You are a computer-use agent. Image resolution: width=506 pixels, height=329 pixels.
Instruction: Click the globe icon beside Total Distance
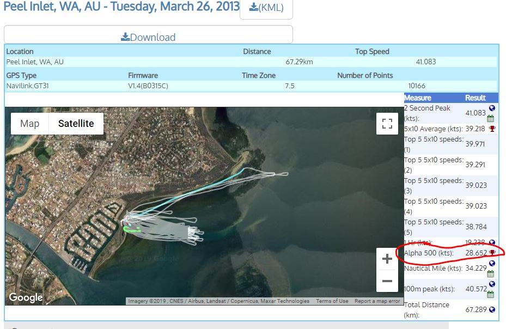(x=492, y=309)
